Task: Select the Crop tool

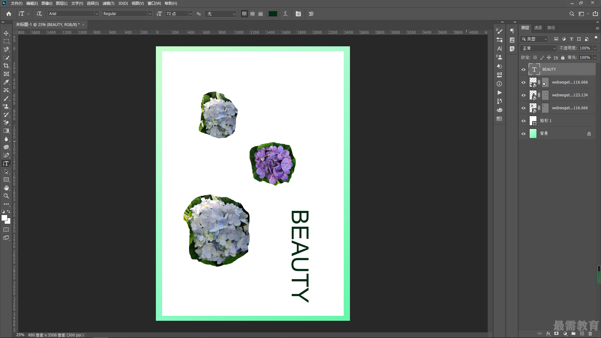Action: tap(6, 66)
